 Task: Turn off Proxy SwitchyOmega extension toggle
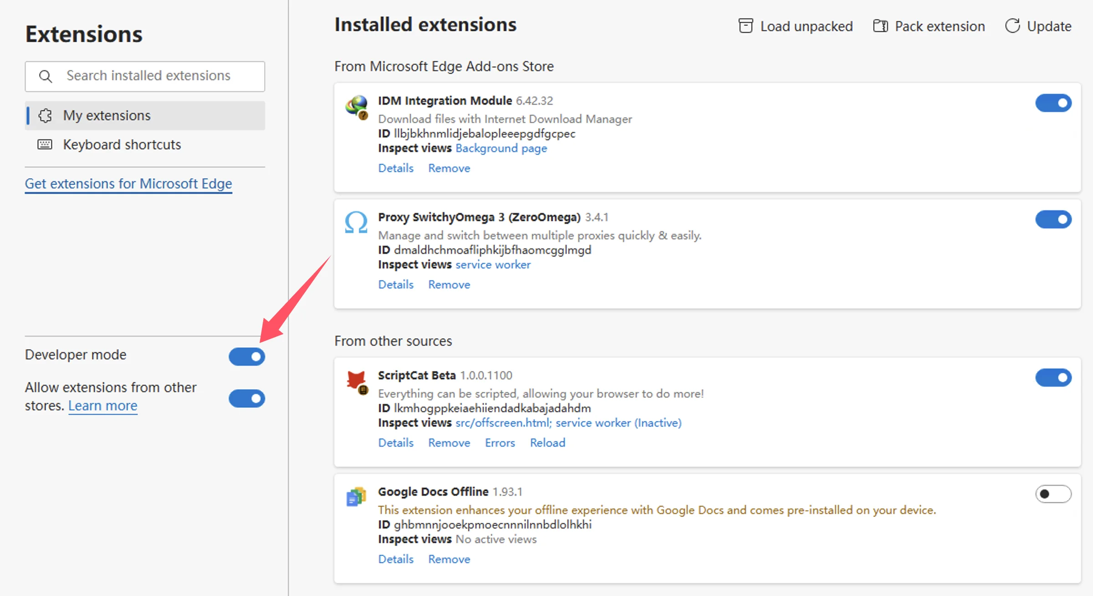(x=1053, y=219)
